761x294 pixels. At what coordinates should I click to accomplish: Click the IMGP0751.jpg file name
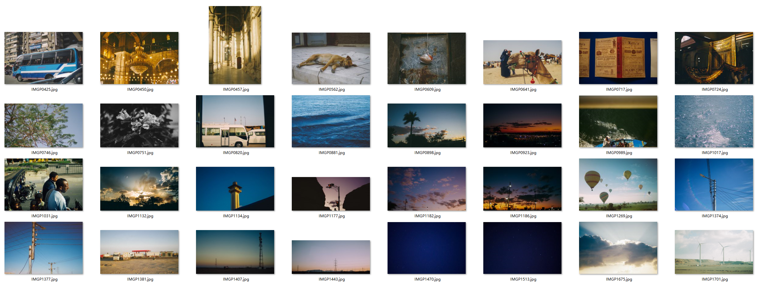pyautogui.click(x=140, y=153)
